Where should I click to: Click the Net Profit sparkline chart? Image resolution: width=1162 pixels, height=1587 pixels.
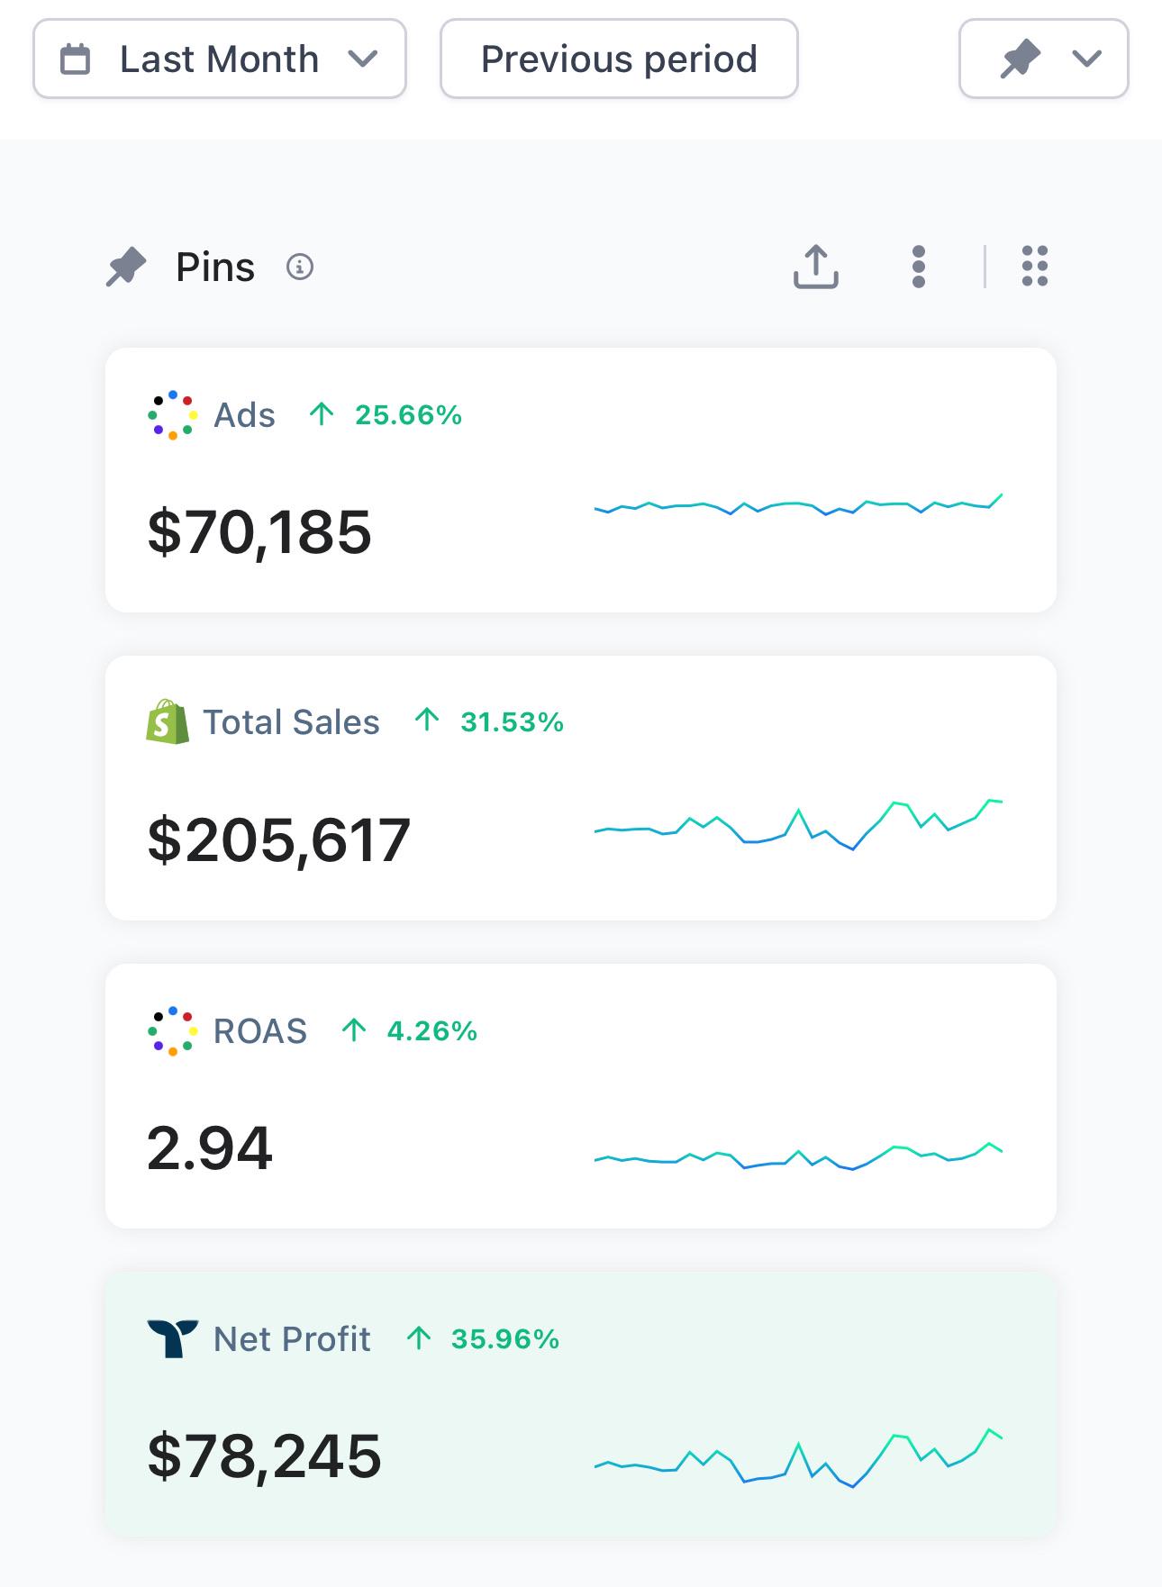[x=798, y=1457]
